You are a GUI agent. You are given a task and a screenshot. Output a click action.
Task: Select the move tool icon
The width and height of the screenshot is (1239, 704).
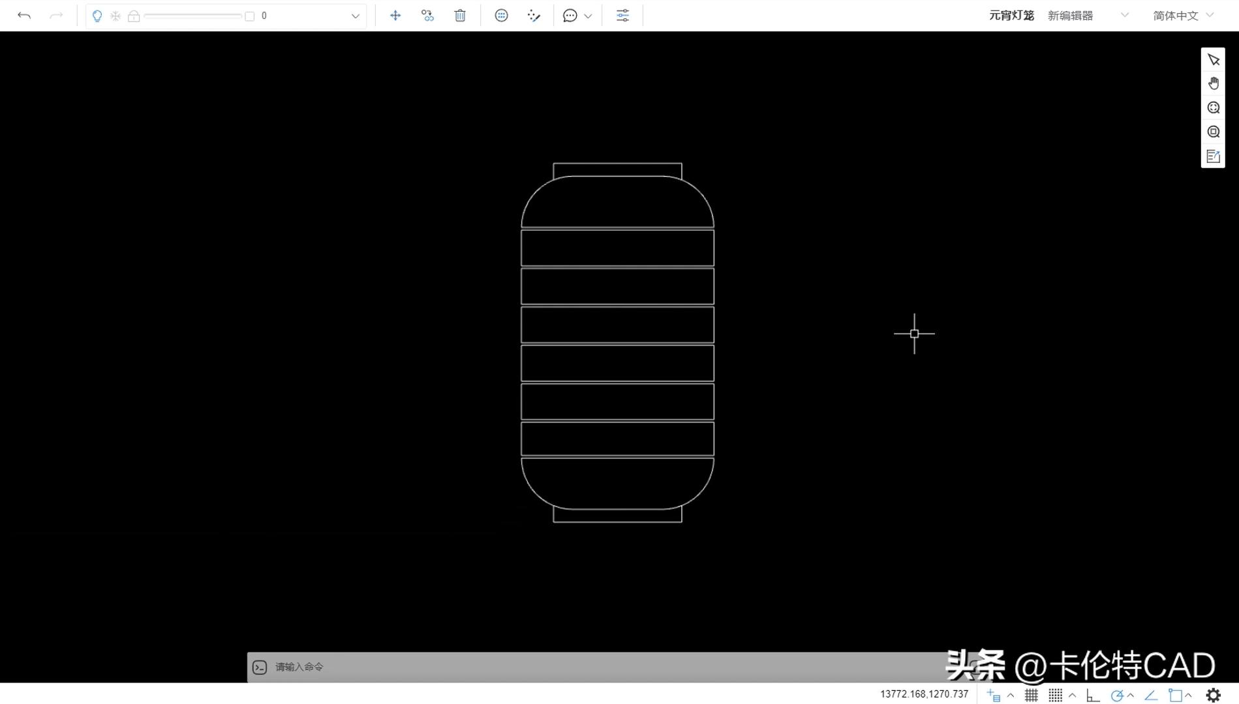395,16
